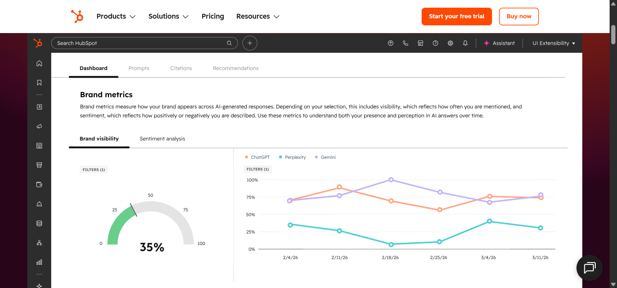The width and height of the screenshot is (617, 288).
Task: Switch to the Citations tab
Action: click(x=181, y=68)
